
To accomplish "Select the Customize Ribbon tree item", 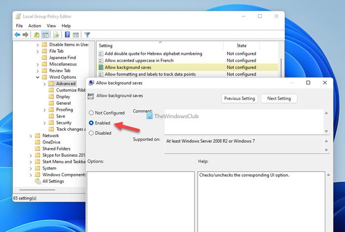I will (x=70, y=90).
